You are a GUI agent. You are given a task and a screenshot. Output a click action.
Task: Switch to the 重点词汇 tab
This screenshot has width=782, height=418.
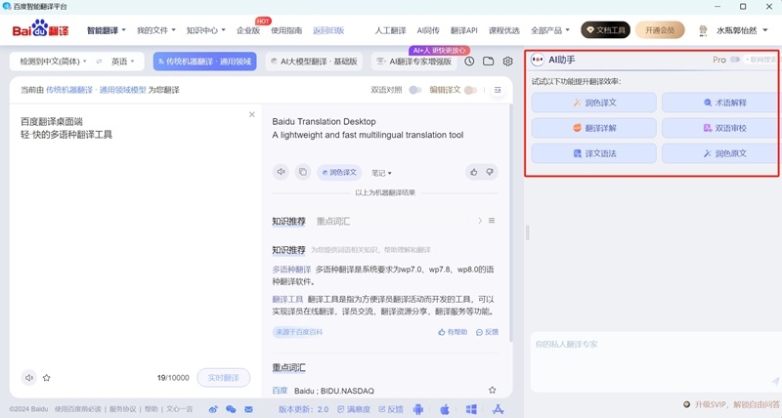[332, 221]
